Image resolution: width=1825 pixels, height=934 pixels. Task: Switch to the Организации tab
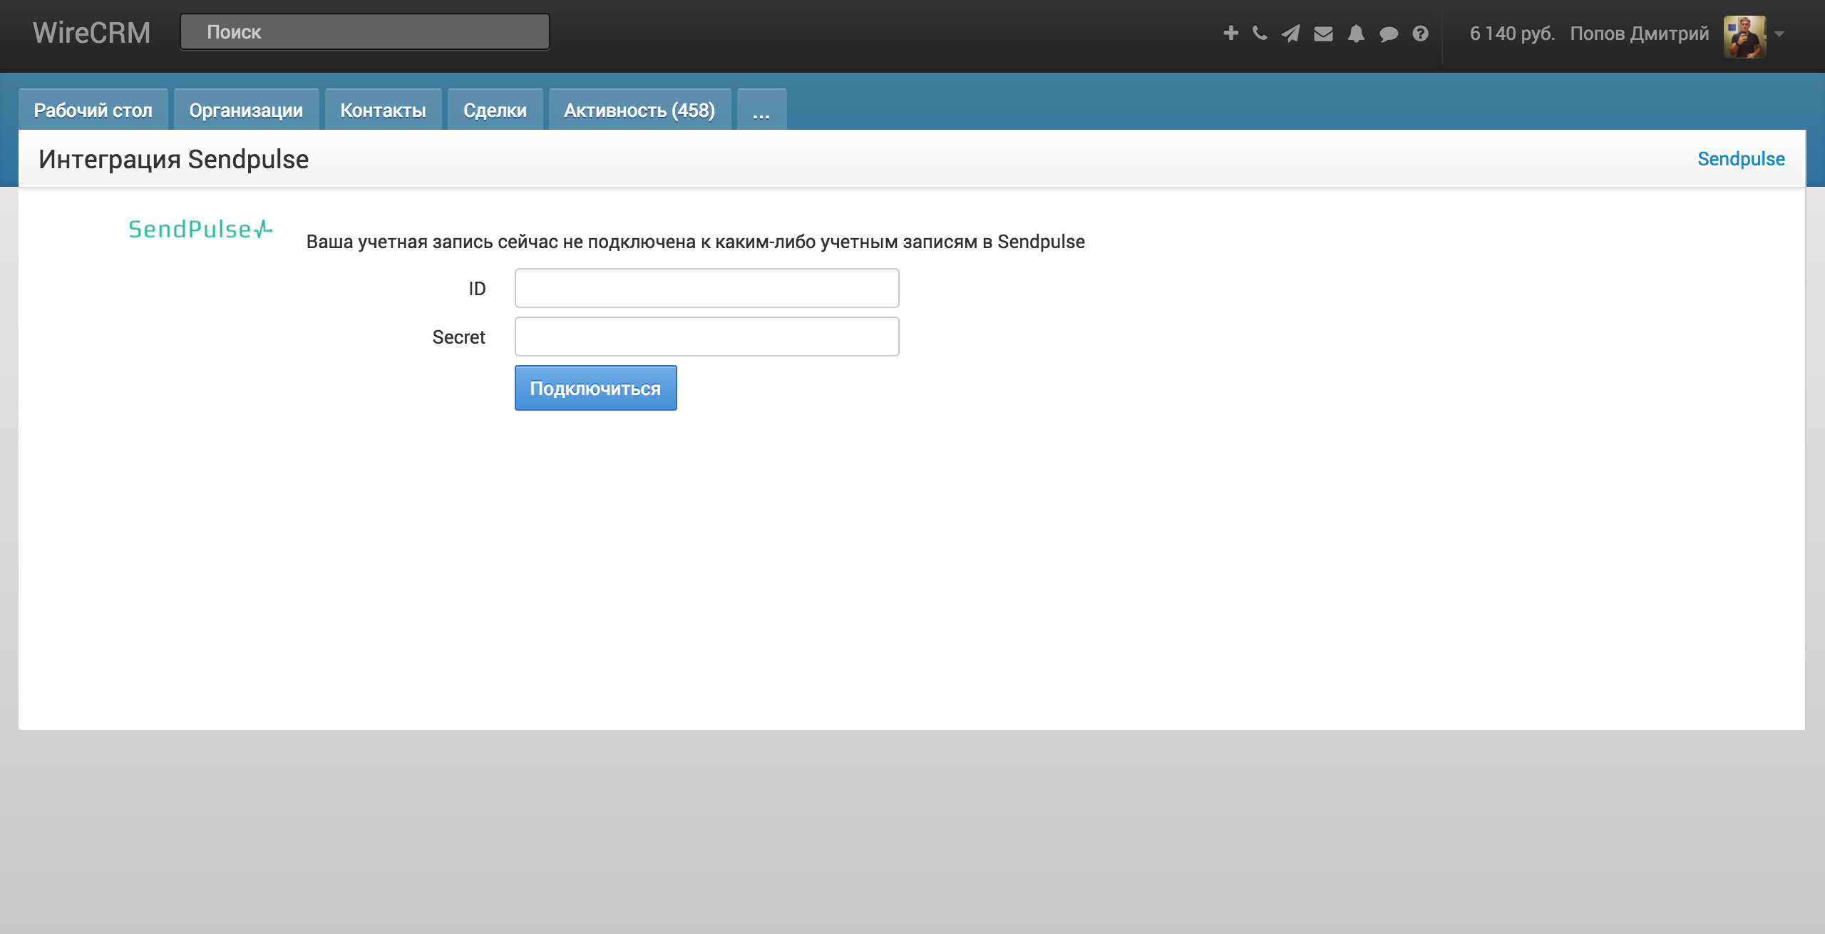246,111
